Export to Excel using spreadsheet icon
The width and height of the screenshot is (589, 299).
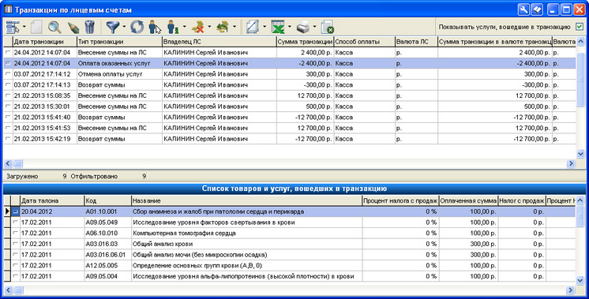(279, 27)
